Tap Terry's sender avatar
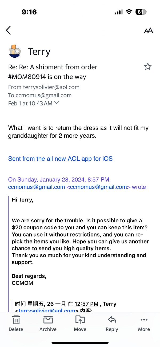Screen dimensions: 160x347 (15, 51)
